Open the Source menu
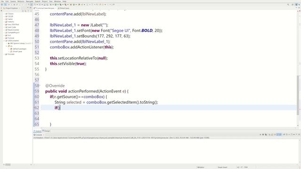Image resolution: width=301 pixels, height=169 pixels. pyautogui.click(x=13, y=1)
